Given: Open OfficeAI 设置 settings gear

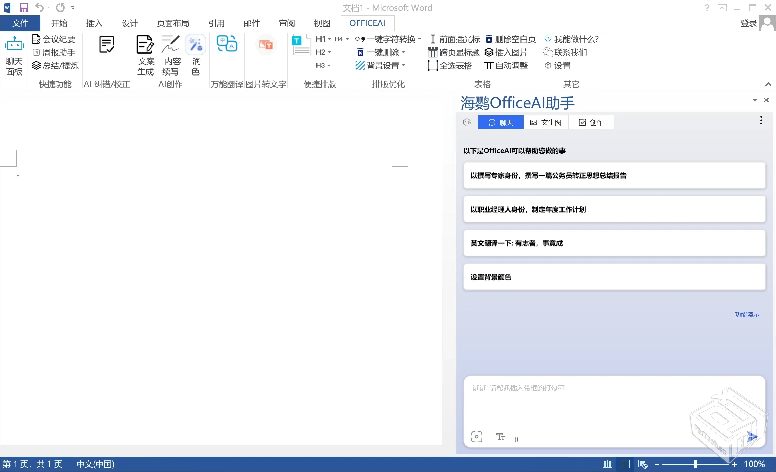Looking at the screenshot, I should pyautogui.click(x=557, y=66).
